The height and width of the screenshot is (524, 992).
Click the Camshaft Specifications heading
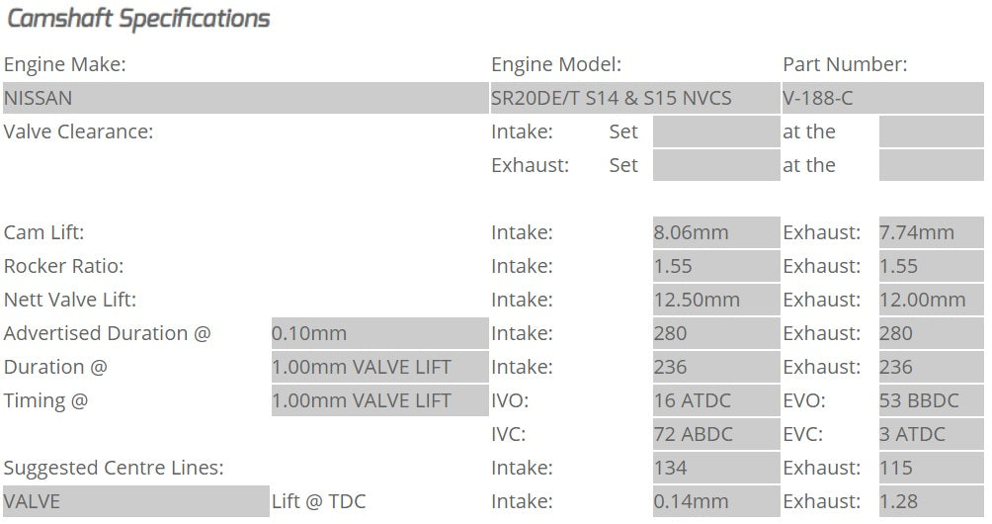coord(138,19)
